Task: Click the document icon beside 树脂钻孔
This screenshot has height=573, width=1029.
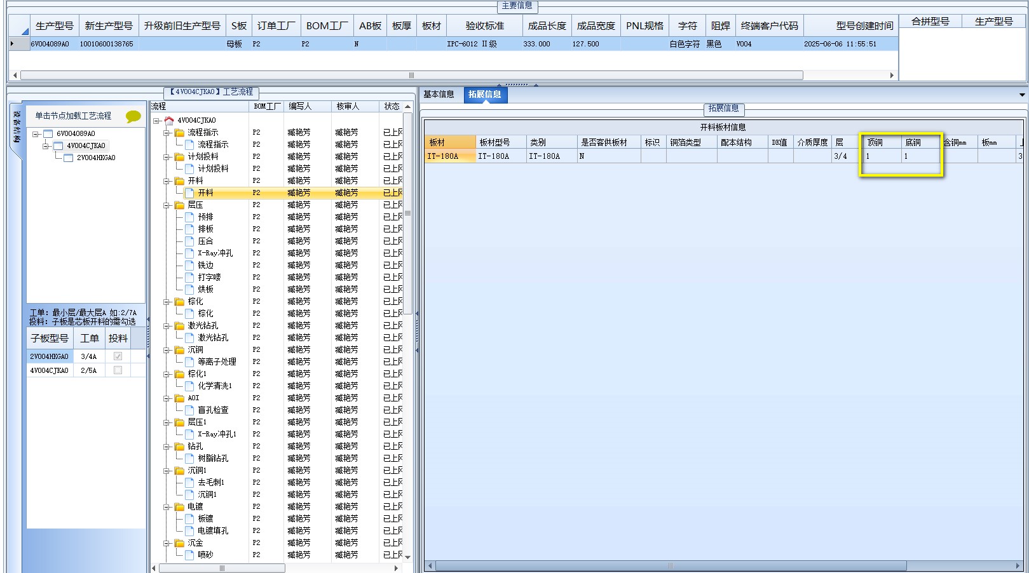Action: click(189, 458)
